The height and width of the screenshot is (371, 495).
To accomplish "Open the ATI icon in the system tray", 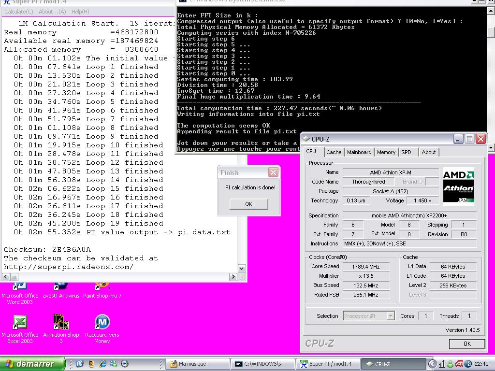I will (459, 364).
